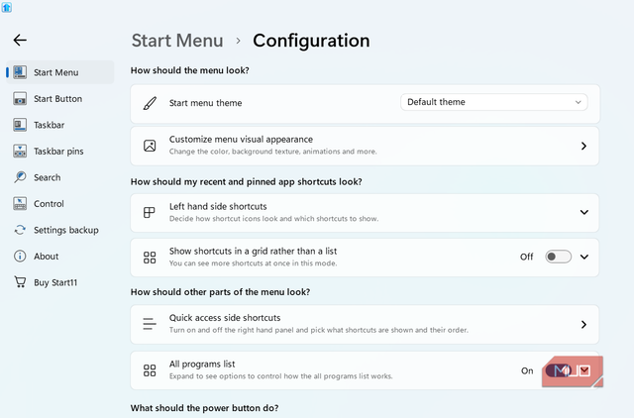Click the grid icon beside Show shortcuts in a grid
The image size is (634, 418).
coord(150,258)
